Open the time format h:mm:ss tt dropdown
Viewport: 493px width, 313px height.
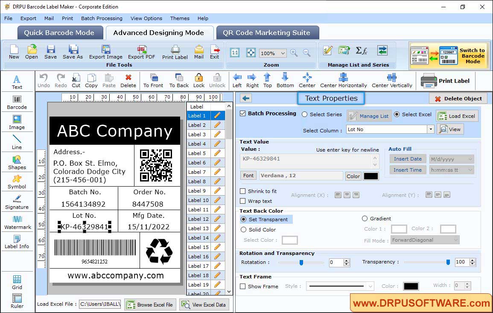tap(470, 170)
